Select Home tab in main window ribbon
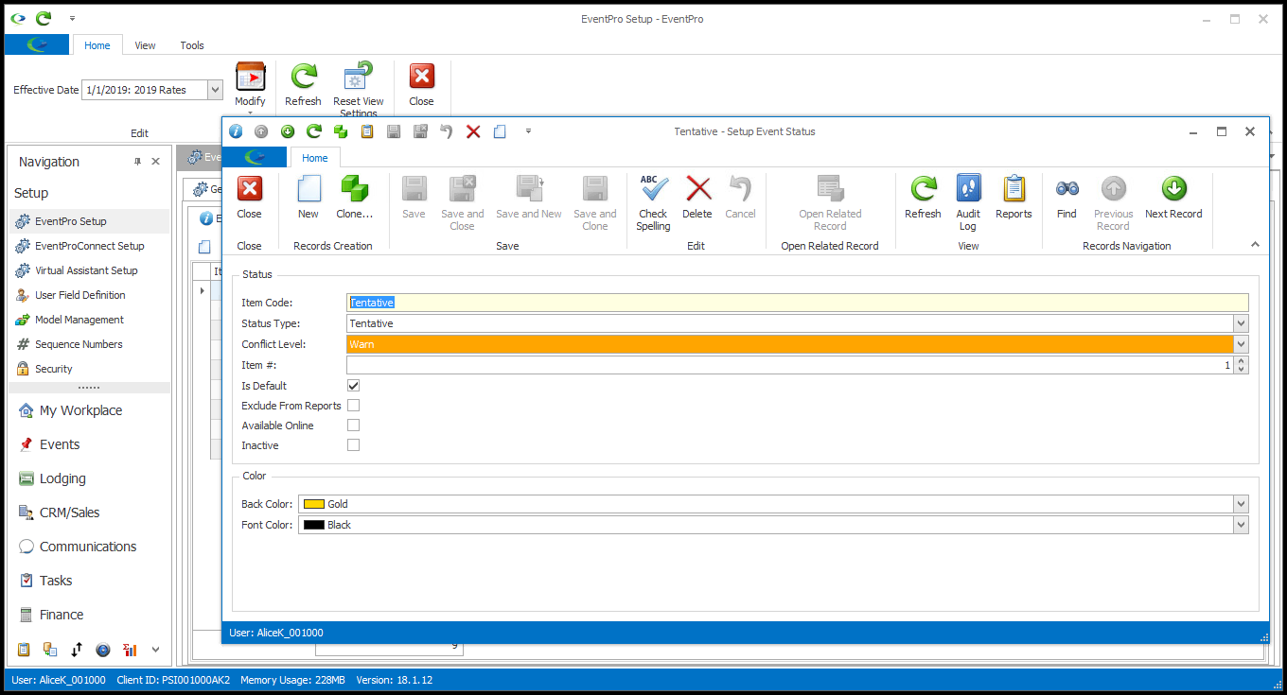1287x695 pixels. pos(97,45)
